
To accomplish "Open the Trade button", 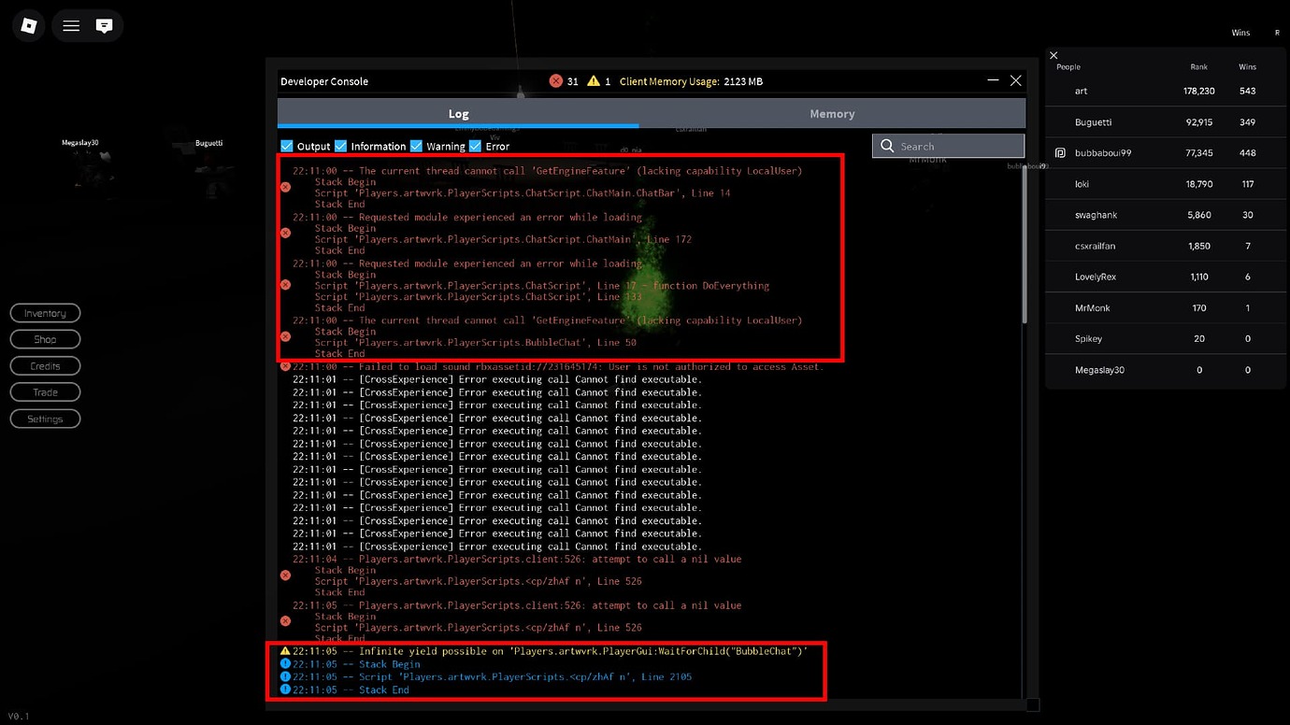I will pos(45,392).
